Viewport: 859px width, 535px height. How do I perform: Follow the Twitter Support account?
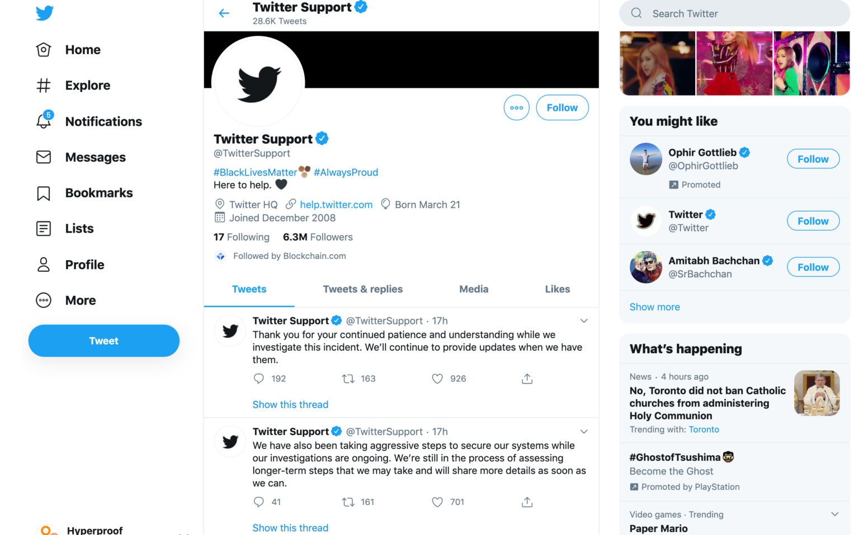pos(562,107)
